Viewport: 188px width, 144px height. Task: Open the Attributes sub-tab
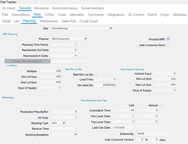[180, 15]
